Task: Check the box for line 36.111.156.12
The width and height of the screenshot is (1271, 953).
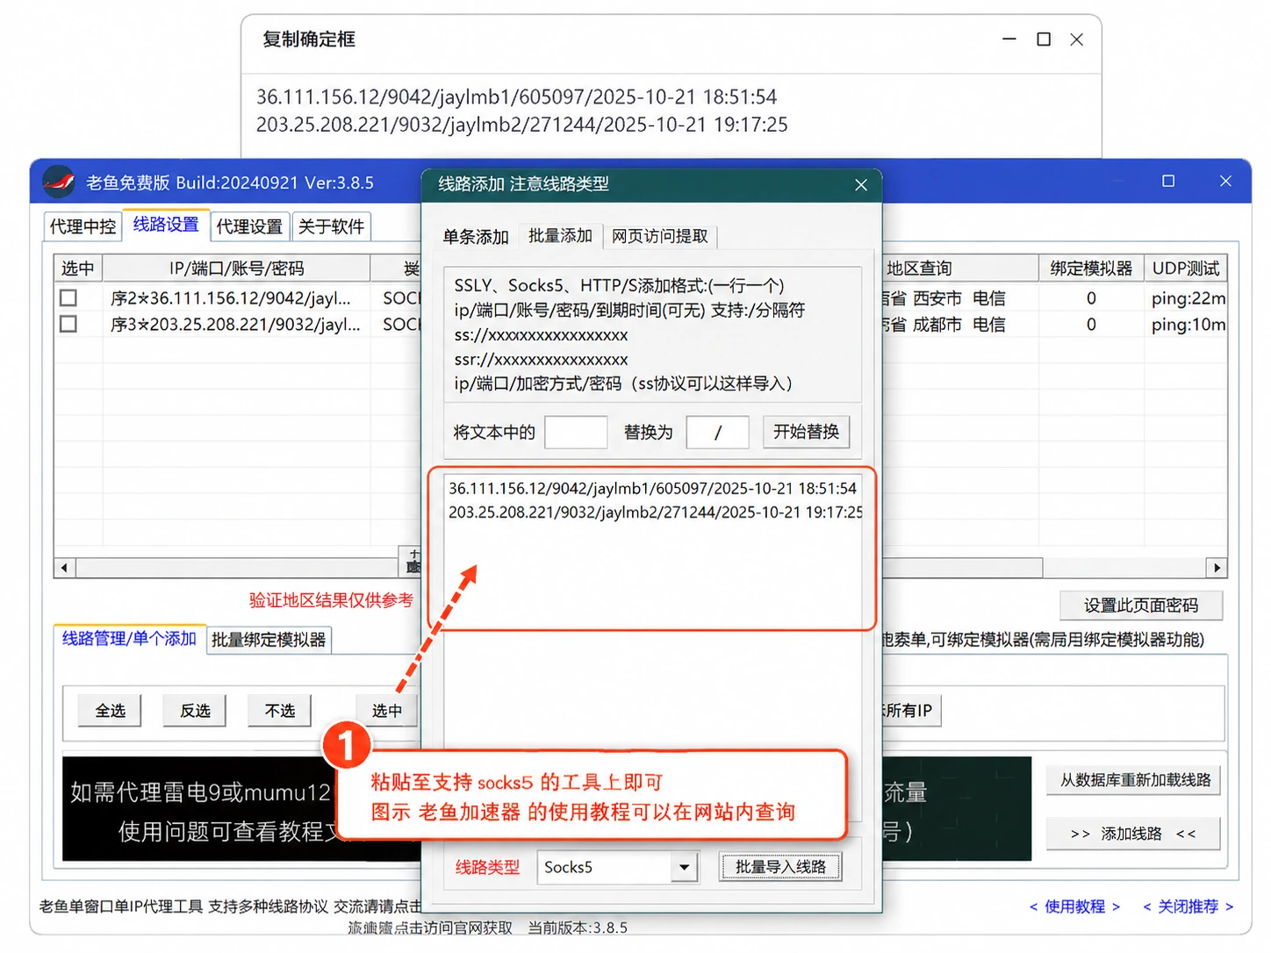Action: (x=68, y=298)
